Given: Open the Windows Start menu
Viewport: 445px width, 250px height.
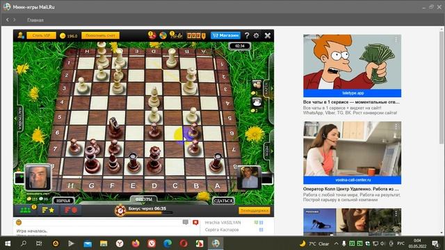Looking at the screenshot, I should pyautogui.click(x=8, y=244).
